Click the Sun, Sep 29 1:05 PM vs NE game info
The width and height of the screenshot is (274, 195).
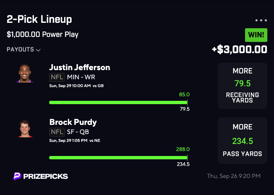point(75,140)
